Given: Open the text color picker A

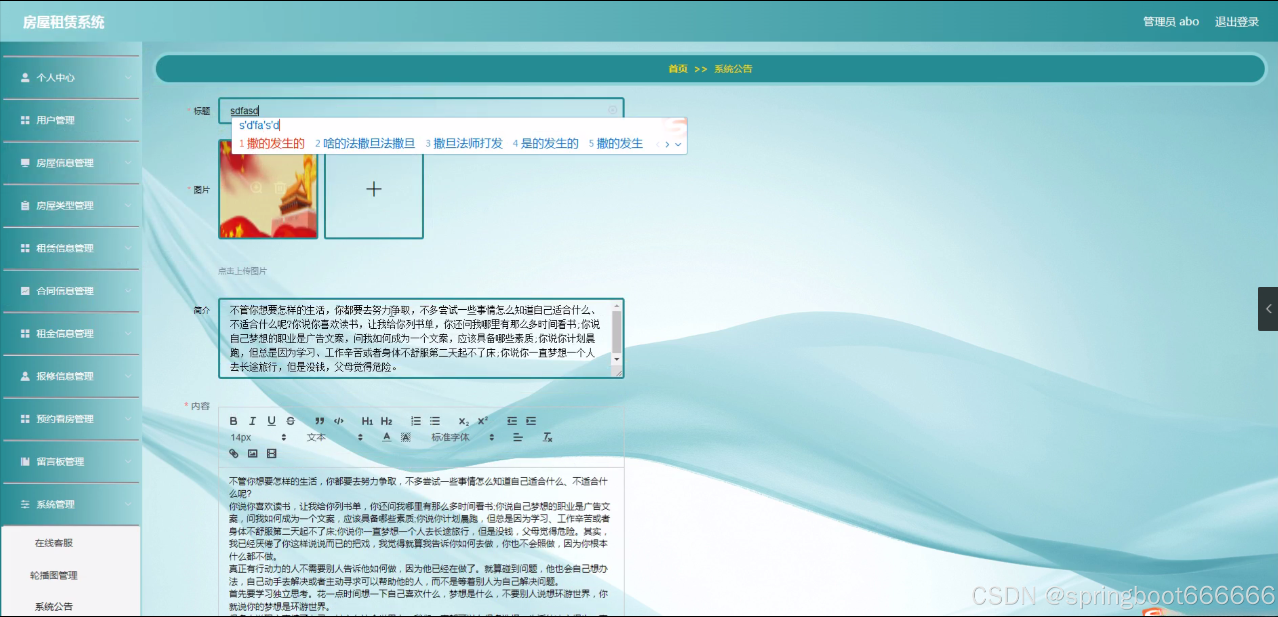Looking at the screenshot, I should click(386, 437).
